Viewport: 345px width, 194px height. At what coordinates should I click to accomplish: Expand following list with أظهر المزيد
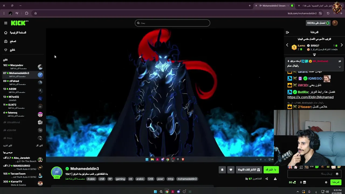coord(8,145)
